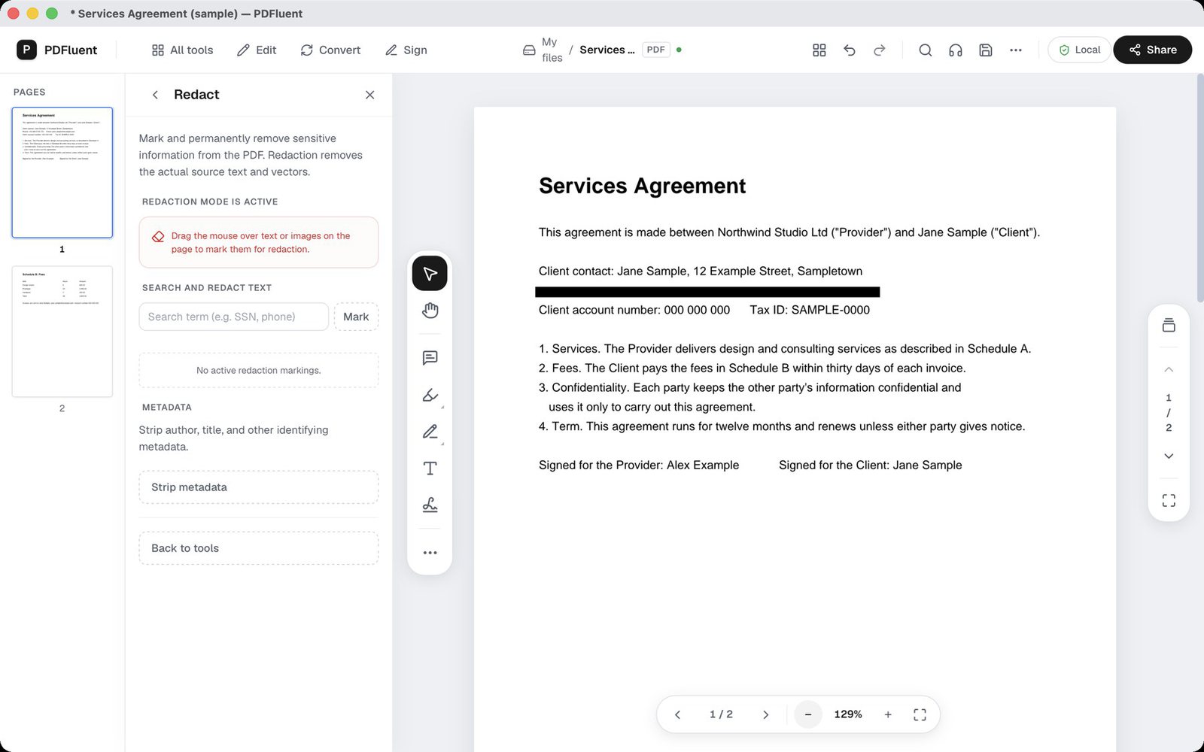Click 'No active redaction markings.' text

point(259,370)
